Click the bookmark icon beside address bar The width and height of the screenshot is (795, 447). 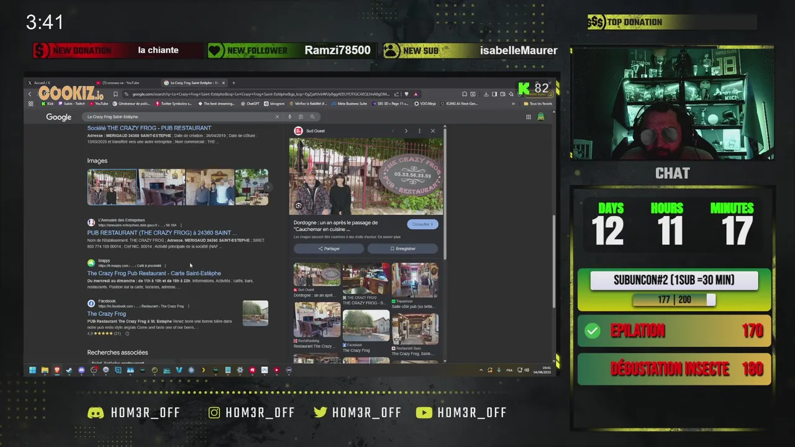pos(116,94)
